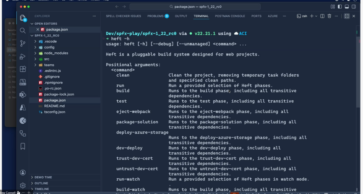Screen dimensions: 363x194
Task: Open the Extensions view
Action: pos(23,69)
